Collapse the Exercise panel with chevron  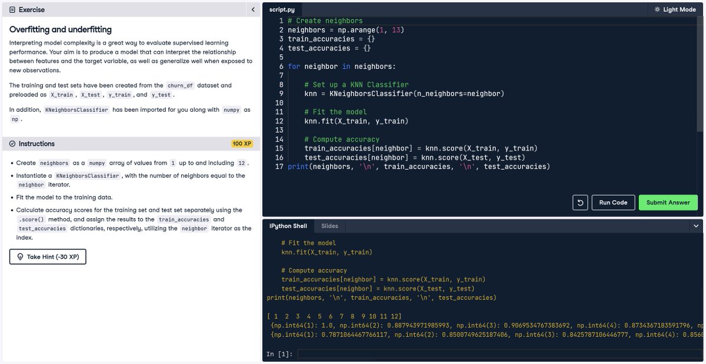tap(253, 9)
